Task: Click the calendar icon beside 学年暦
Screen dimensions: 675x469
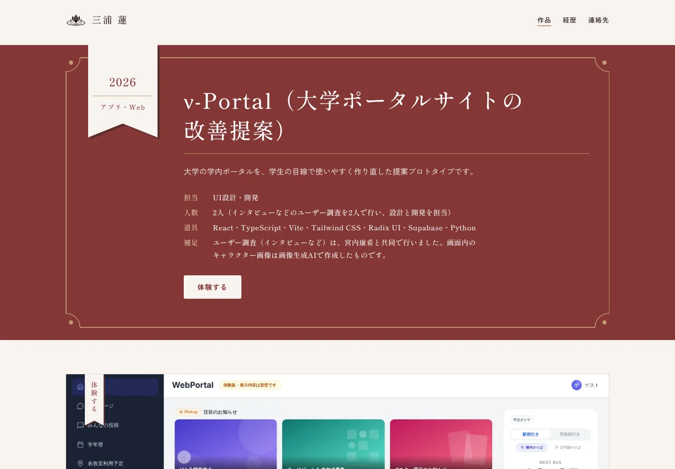Action: [80, 445]
